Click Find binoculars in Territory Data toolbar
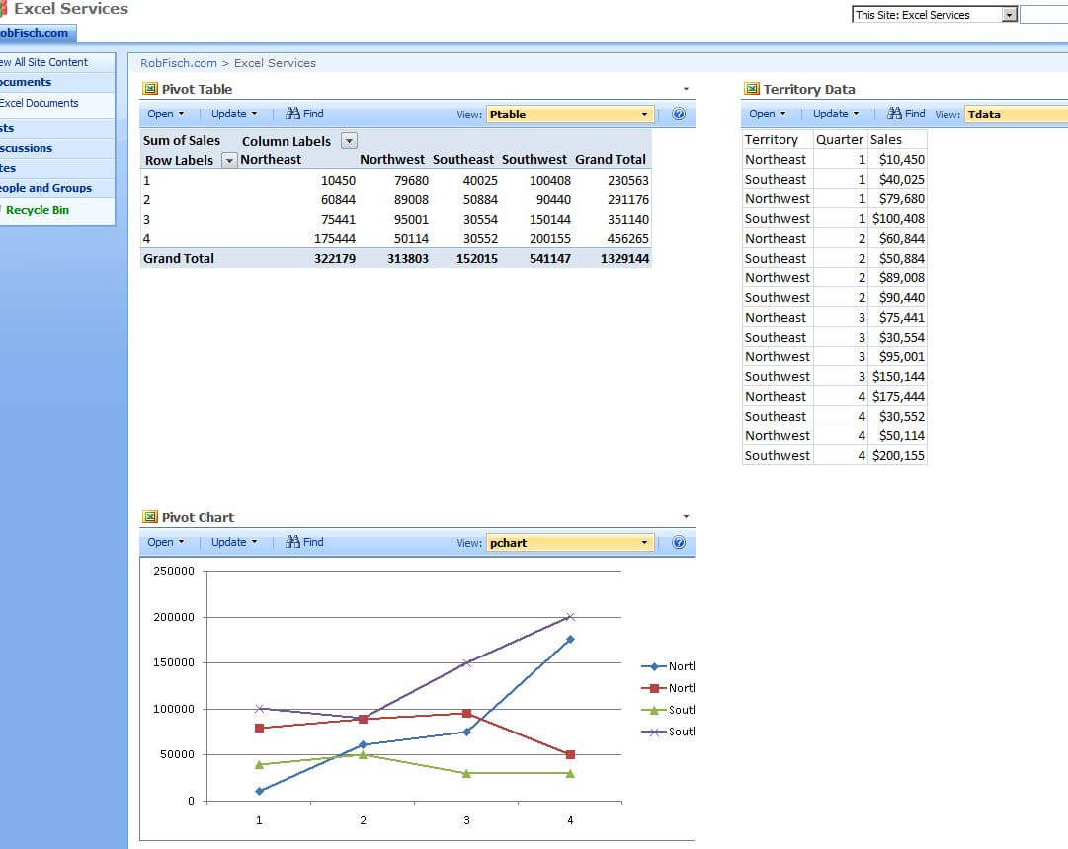 [894, 114]
